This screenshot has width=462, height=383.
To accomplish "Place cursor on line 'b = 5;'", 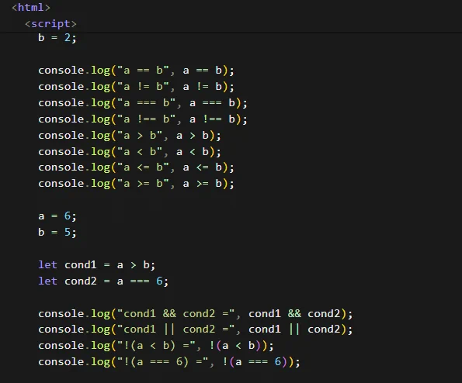I will (57, 233).
